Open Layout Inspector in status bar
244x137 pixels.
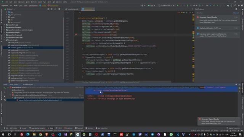[233, 128]
